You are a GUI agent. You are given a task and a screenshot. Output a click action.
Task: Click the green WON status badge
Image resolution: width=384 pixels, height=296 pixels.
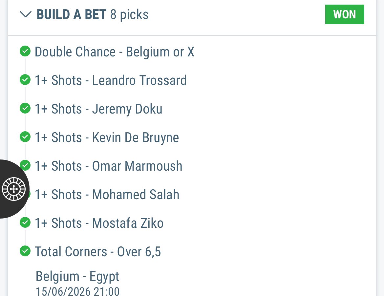345,14
